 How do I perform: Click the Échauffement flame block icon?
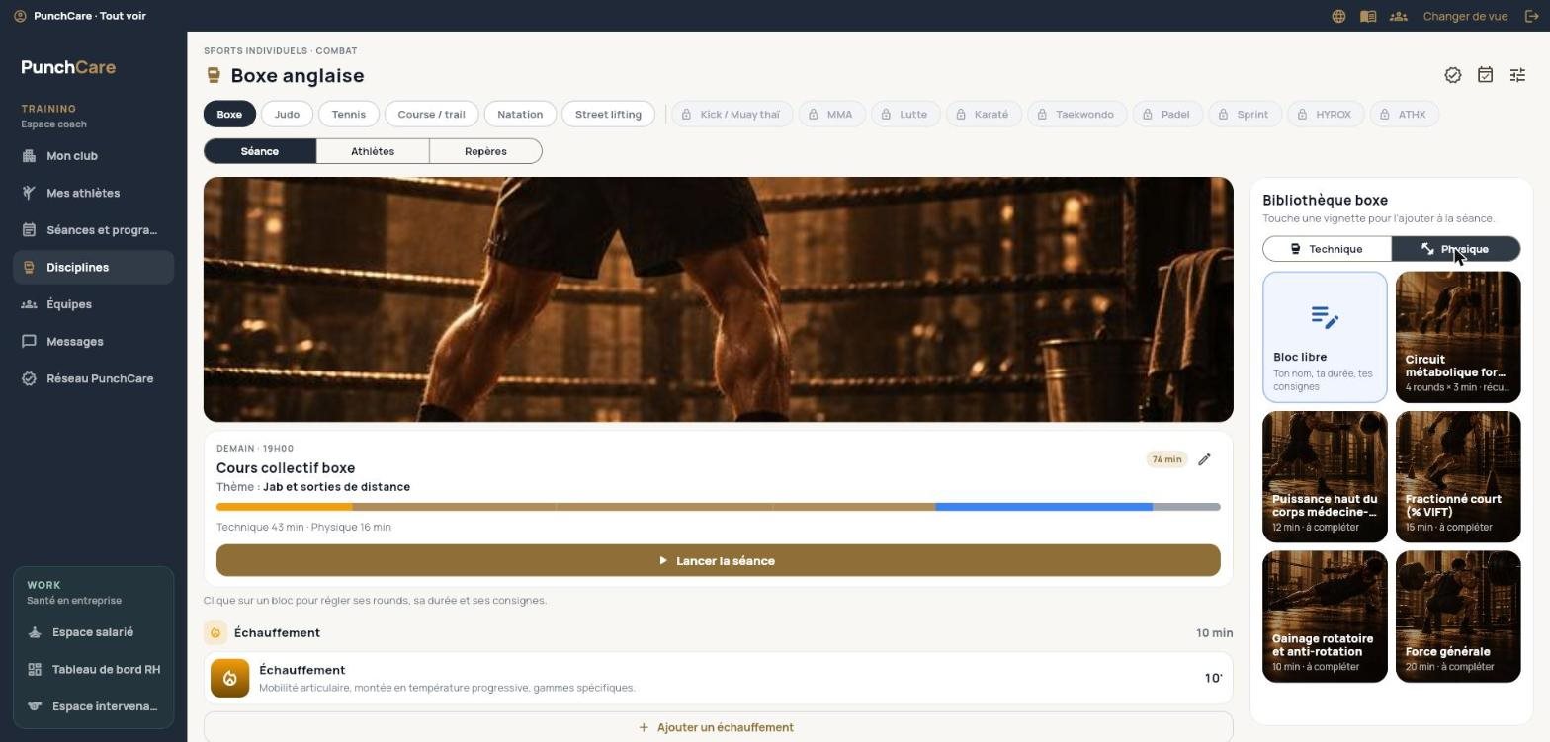click(229, 678)
